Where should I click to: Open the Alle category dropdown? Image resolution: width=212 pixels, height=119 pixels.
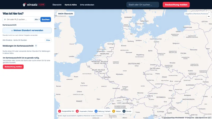point(37,19)
